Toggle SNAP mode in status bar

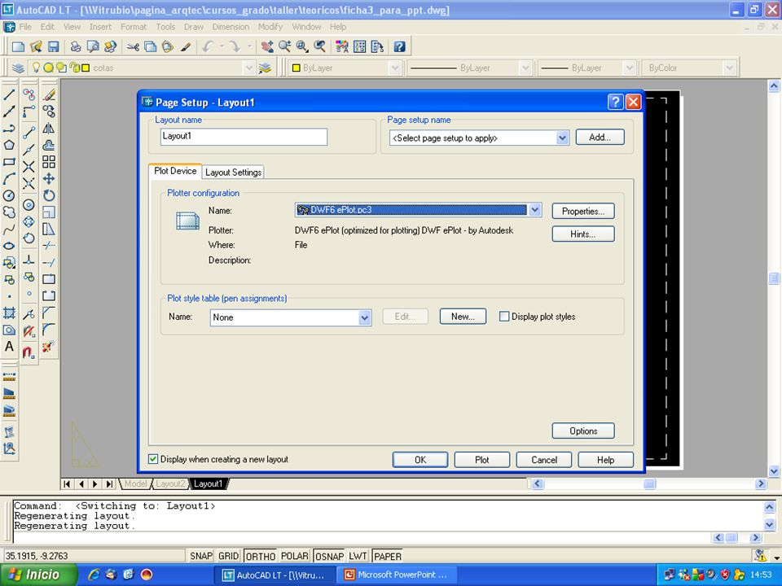[x=201, y=556]
